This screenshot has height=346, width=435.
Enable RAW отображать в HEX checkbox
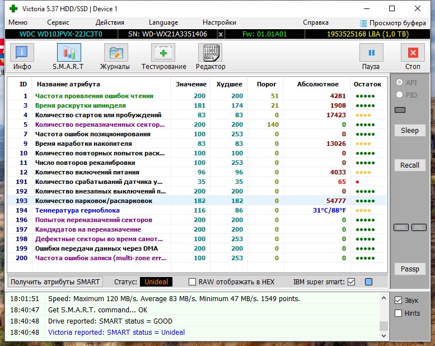pyautogui.click(x=192, y=282)
